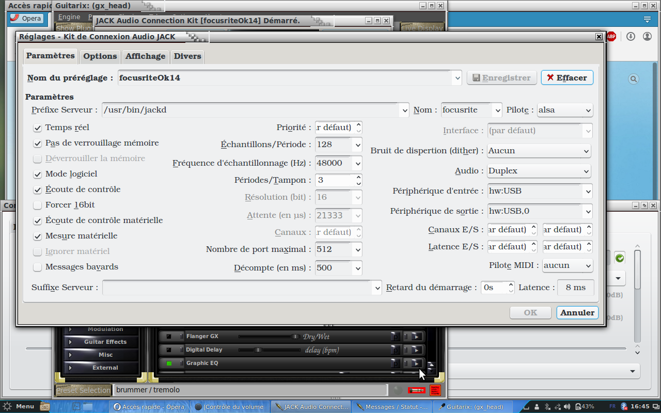Select the Fréquence d'échantillonnage dropdown
The image size is (661, 413).
click(x=339, y=163)
